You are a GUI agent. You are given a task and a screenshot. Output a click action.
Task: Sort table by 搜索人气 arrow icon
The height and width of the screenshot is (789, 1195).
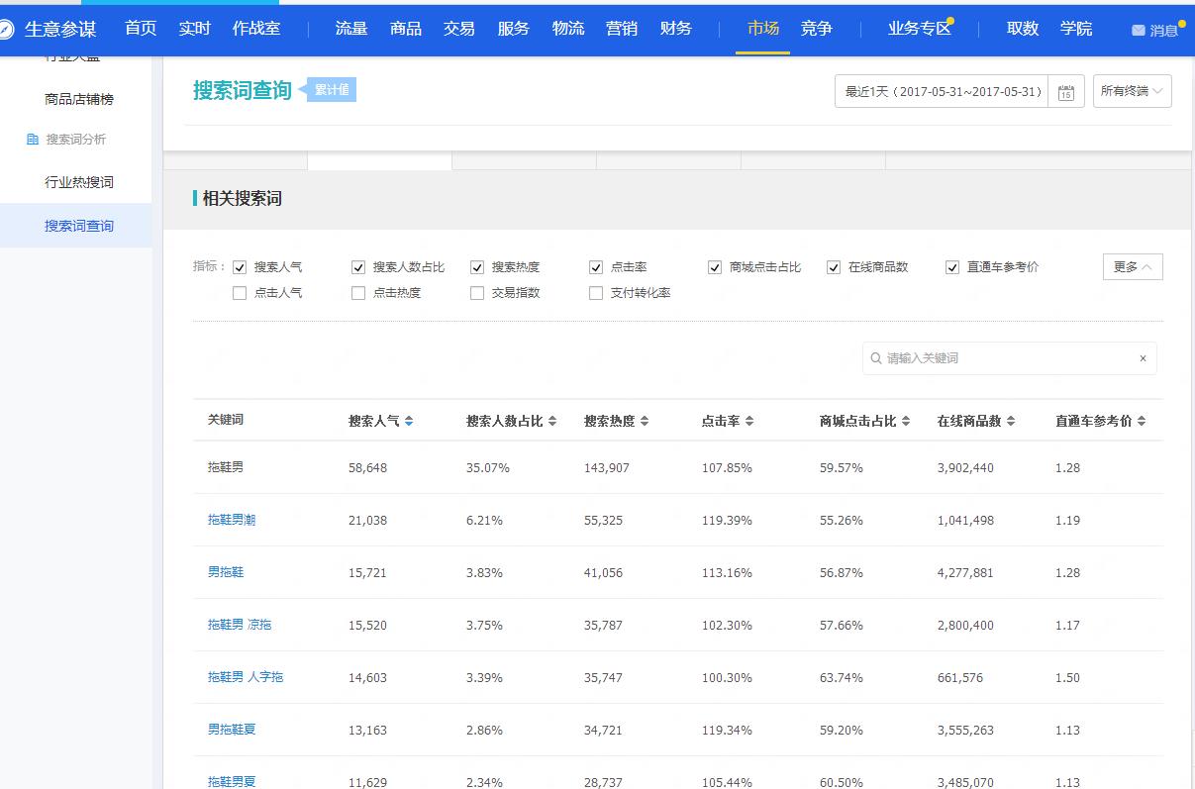[409, 422]
